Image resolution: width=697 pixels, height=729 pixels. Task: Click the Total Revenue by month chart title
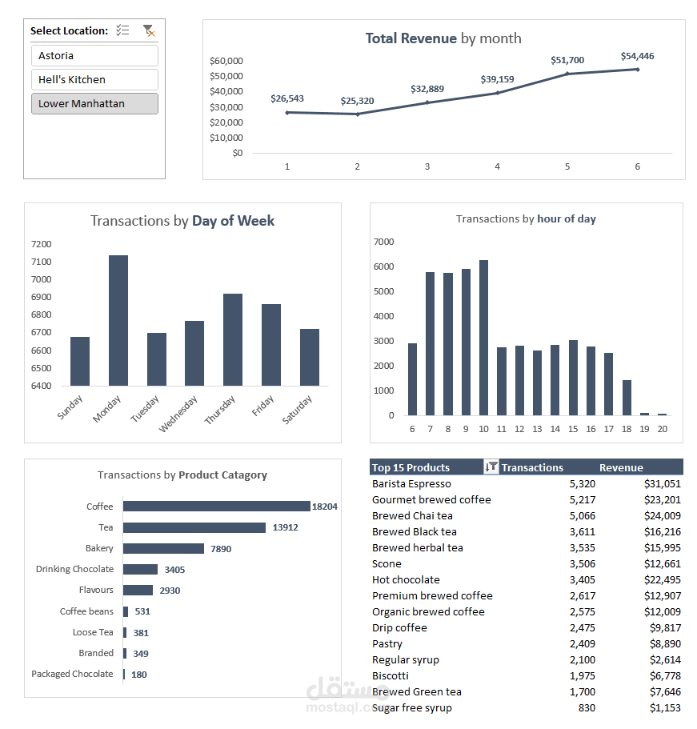pyautogui.click(x=443, y=38)
